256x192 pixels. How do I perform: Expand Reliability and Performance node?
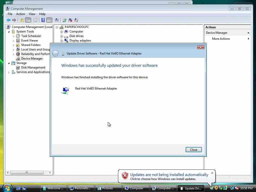13,54
